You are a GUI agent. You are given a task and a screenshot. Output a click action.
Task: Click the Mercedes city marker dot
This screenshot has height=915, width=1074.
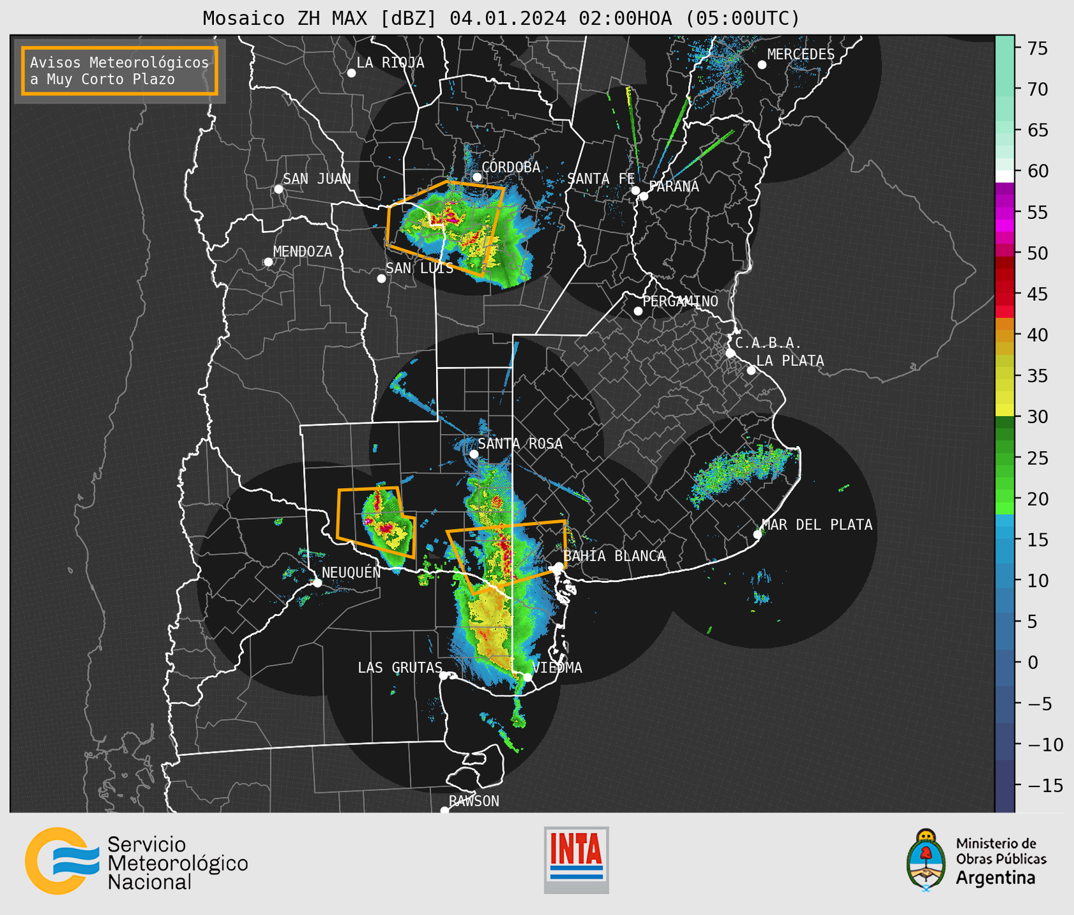(x=762, y=65)
